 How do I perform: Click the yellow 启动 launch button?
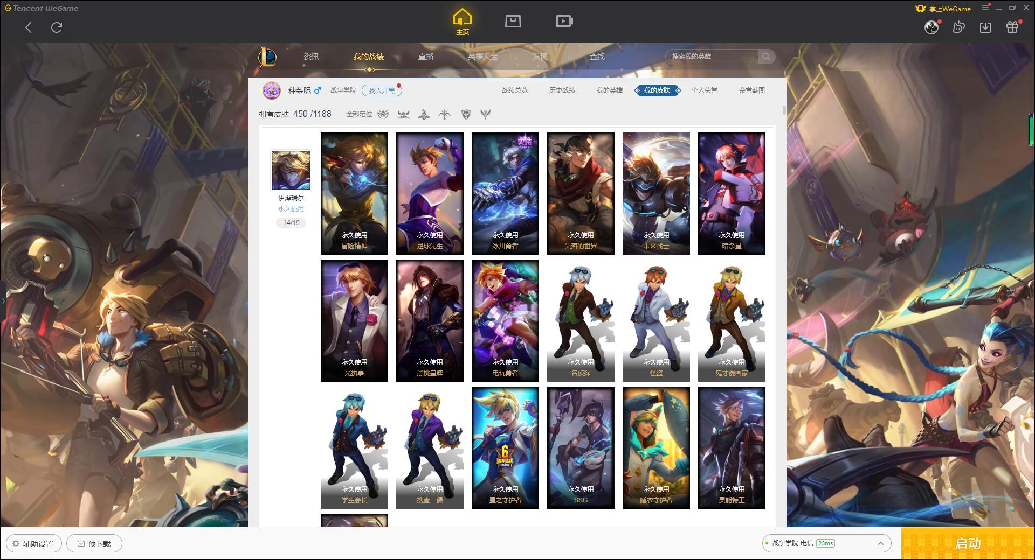[x=968, y=543]
